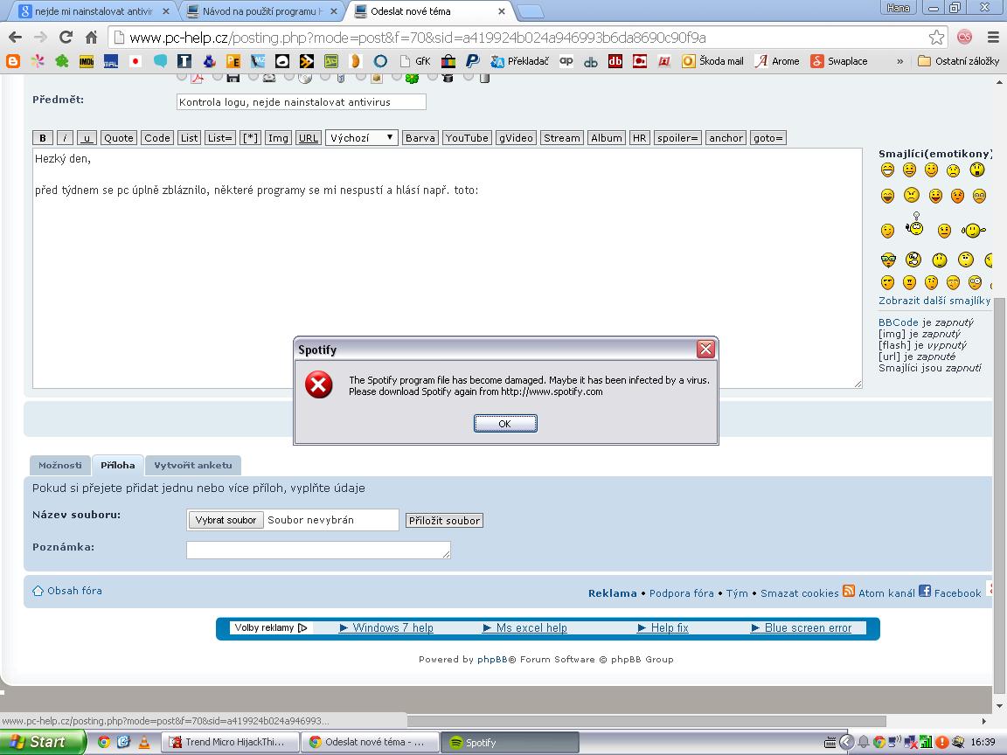This screenshot has height=755, width=1007.
Task: Select the radio button before the PDF topic icon
Action: [182, 77]
